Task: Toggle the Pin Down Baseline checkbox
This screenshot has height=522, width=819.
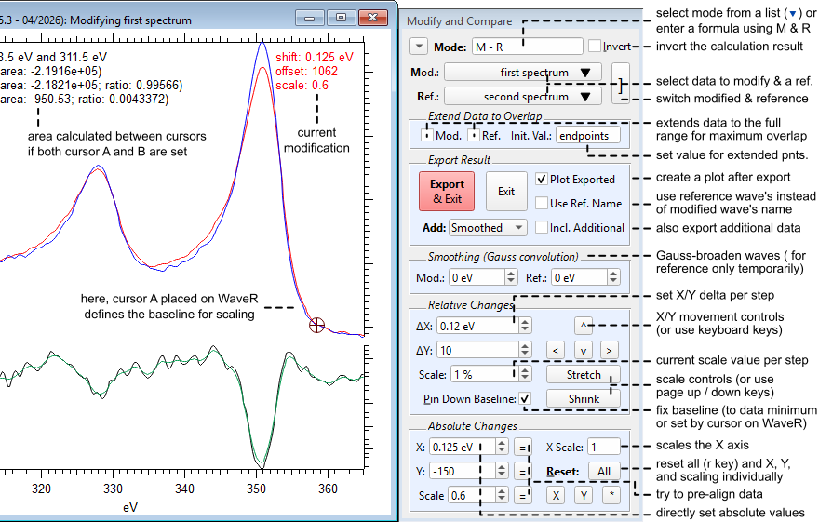Action: point(526,399)
